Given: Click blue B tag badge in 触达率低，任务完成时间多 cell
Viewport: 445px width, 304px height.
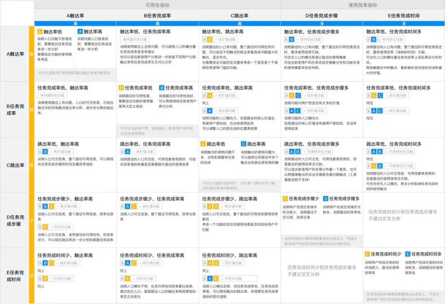Looking at the screenshot, I should pos(374,40).
